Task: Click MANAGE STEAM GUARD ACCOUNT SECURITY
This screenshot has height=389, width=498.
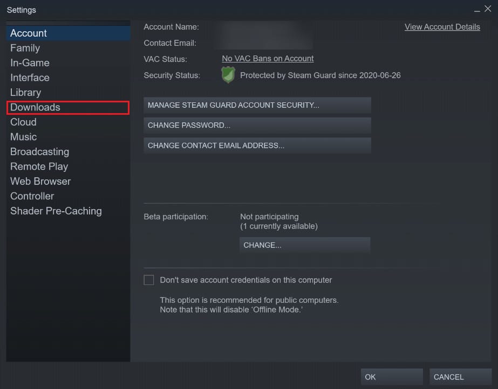Action: pos(257,105)
